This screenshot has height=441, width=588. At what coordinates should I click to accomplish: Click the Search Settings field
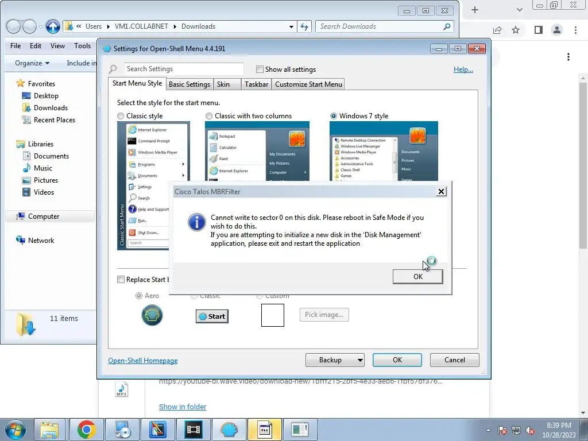183,69
